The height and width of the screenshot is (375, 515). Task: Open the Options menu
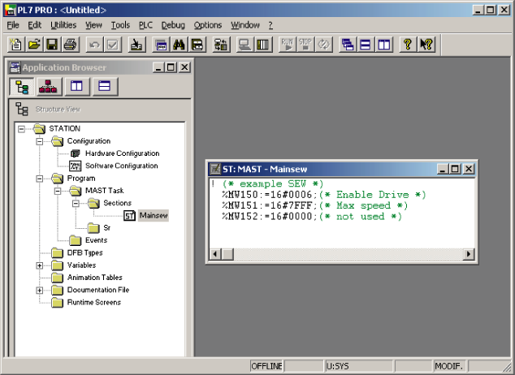pos(208,25)
